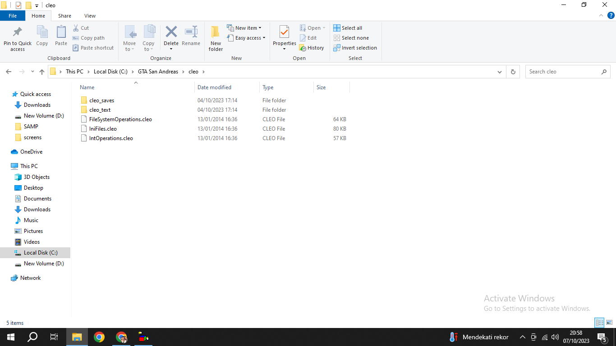Switch to the Share ribbon tab
This screenshot has width=616, height=346.
64,16
